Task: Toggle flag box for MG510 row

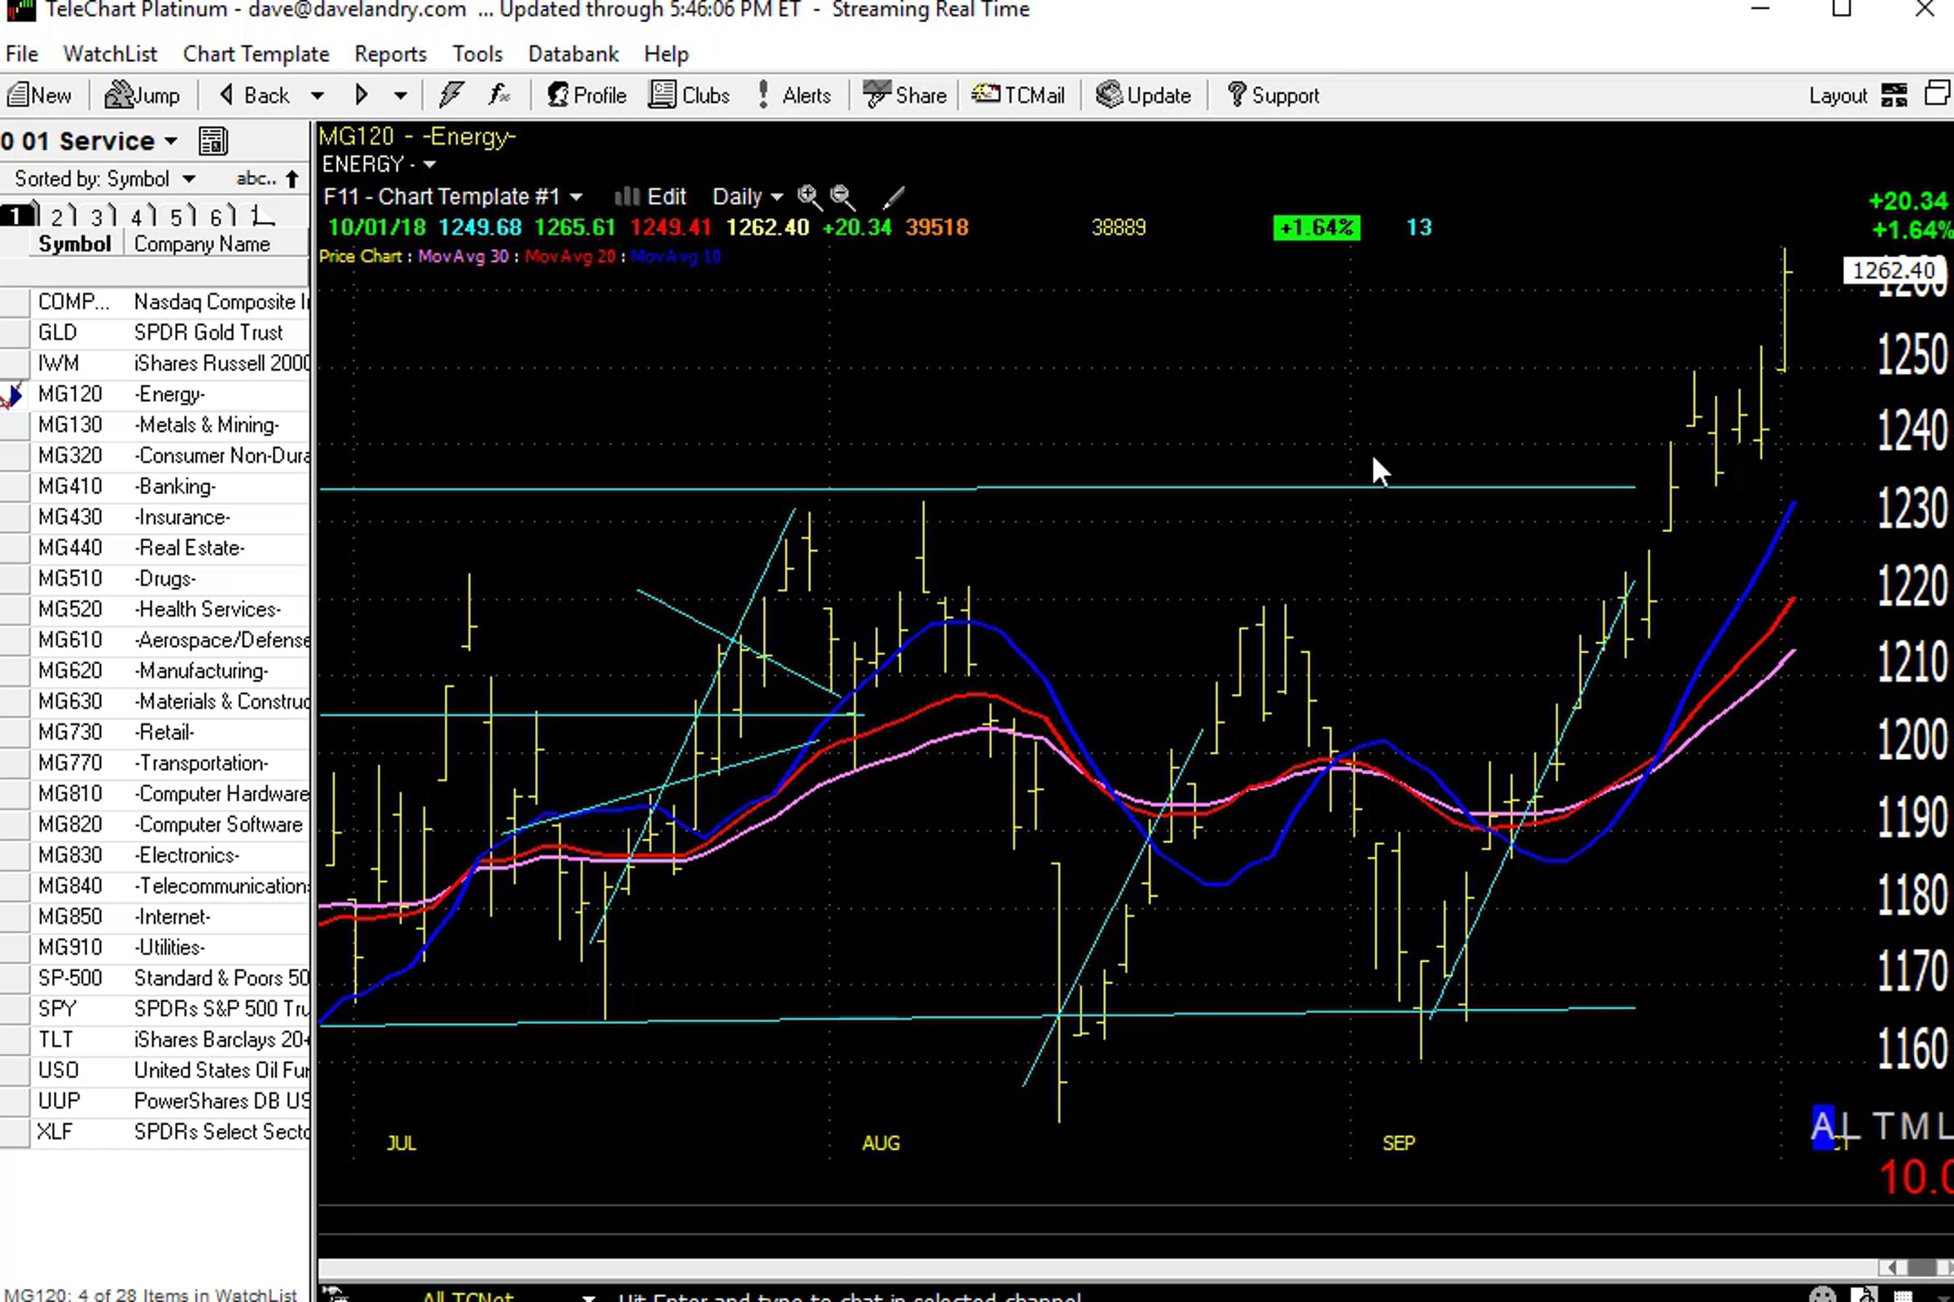Action: pyautogui.click(x=15, y=579)
